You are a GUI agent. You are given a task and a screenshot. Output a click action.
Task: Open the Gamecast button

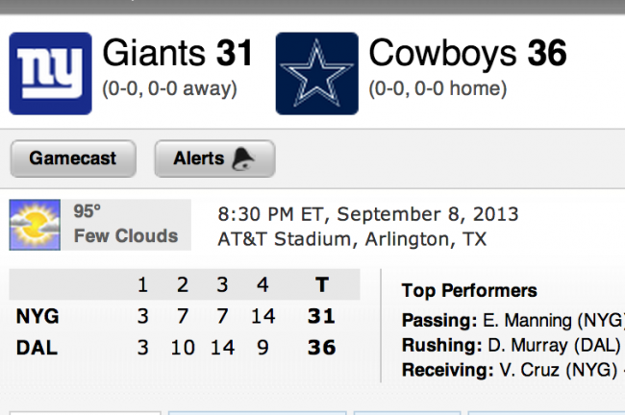pos(73,159)
